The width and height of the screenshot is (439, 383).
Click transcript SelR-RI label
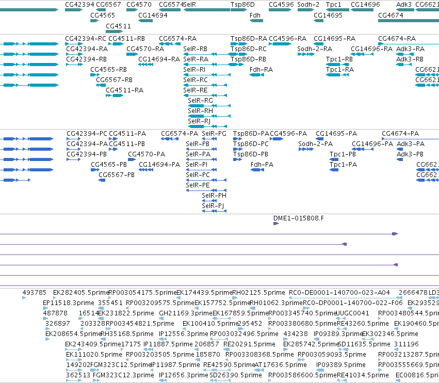click(194, 70)
